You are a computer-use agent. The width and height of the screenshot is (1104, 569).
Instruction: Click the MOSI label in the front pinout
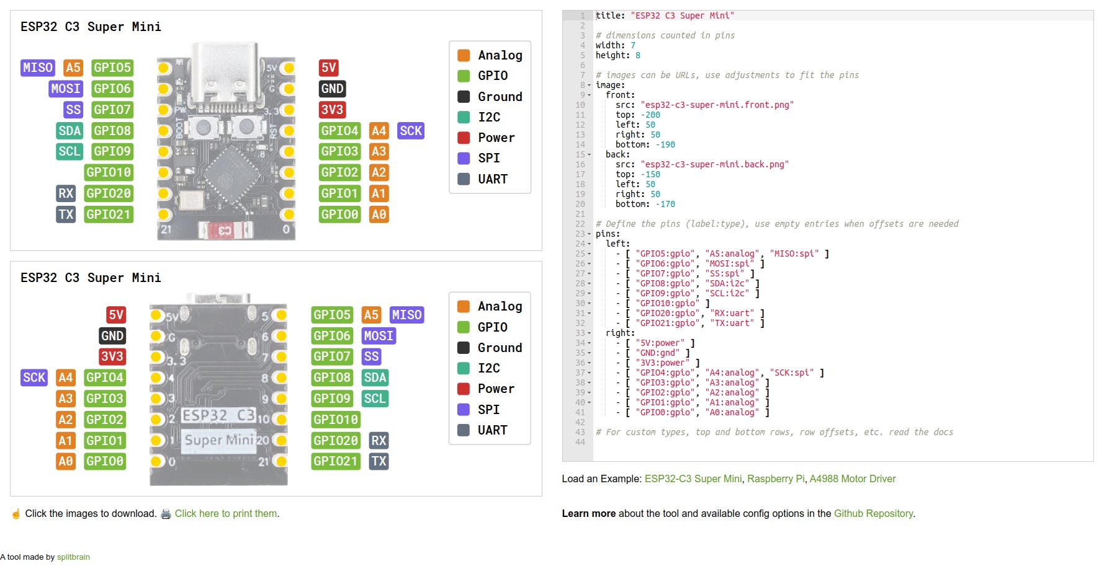[66, 89]
